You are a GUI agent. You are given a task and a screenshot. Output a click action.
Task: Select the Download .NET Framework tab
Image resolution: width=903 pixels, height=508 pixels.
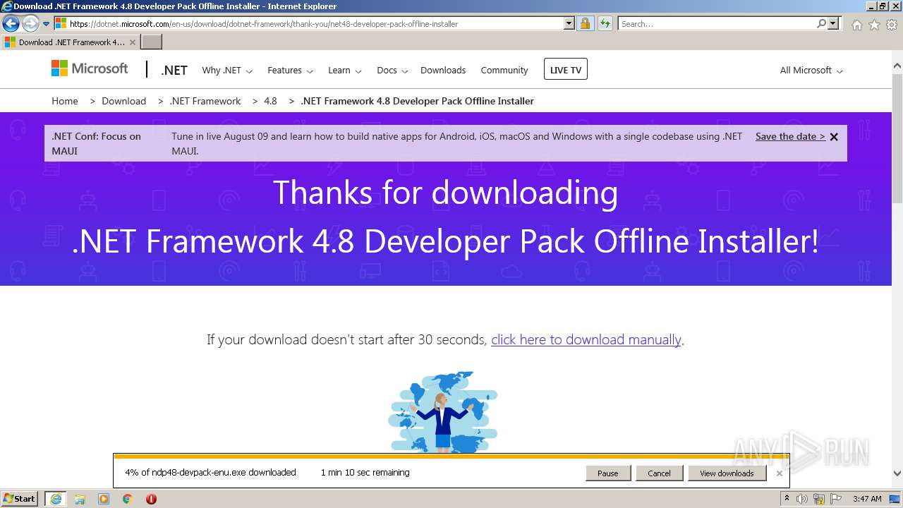(70, 42)
